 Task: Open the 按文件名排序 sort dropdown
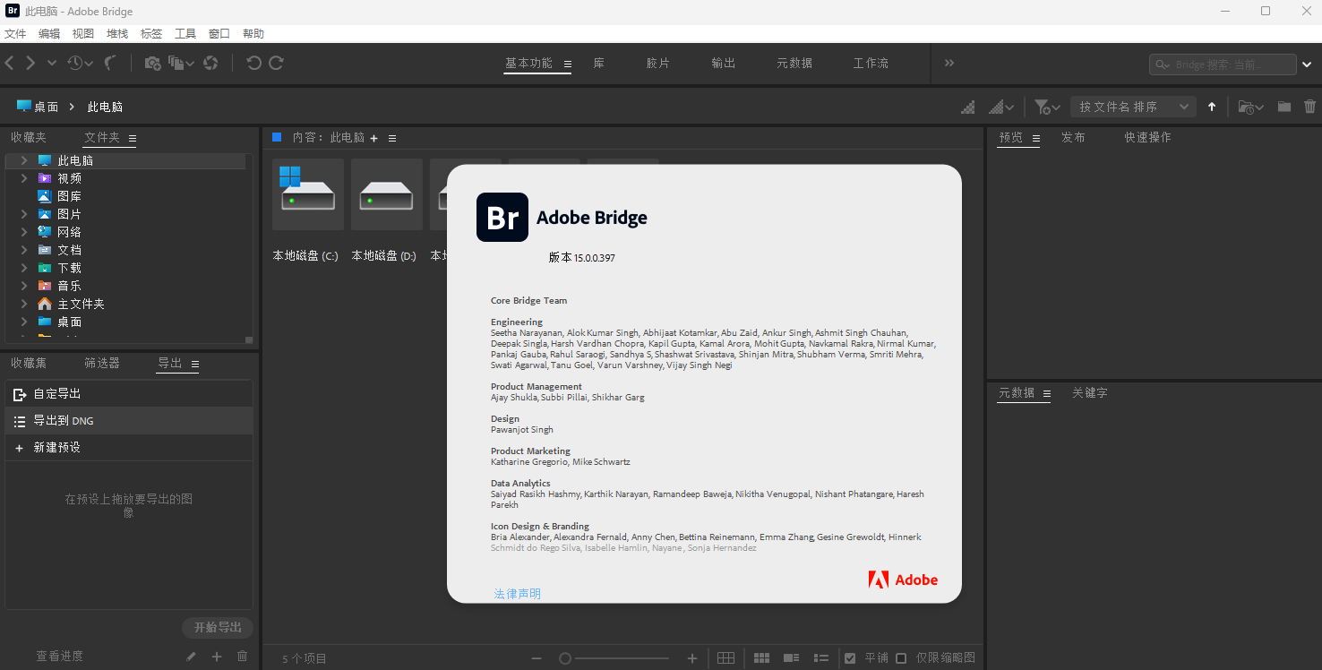coord(1134,107)
